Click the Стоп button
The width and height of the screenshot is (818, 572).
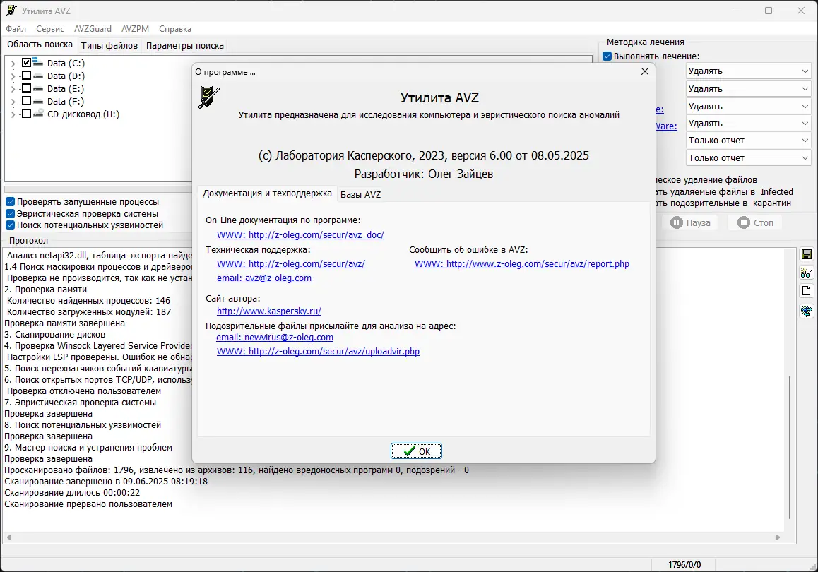coord(755,222)
